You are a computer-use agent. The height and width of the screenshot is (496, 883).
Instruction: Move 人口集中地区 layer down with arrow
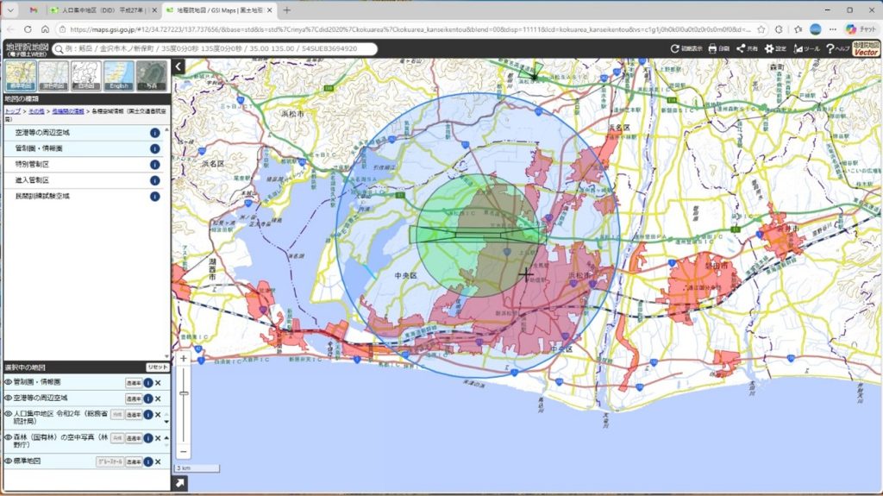166,422
